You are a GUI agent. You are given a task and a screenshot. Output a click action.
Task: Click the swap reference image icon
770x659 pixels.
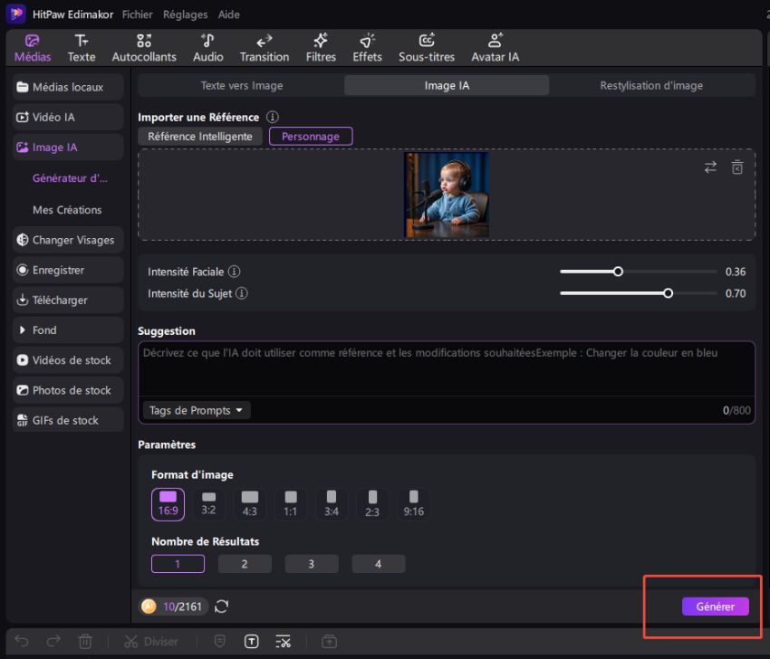(710, 167)
